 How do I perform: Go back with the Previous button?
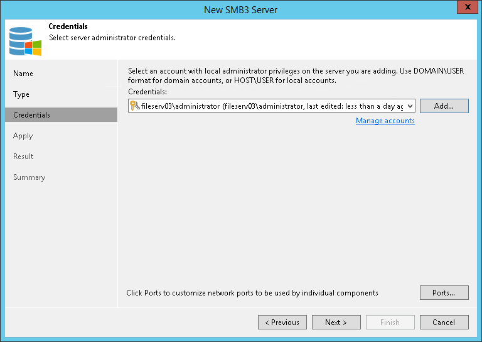(x=282, y=323)
